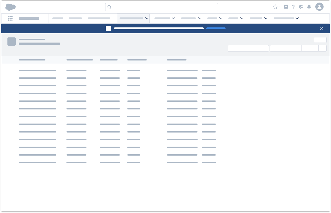
Task: Click the favorites star toggle
Action: pyautogui.click(x=275, y=7)
